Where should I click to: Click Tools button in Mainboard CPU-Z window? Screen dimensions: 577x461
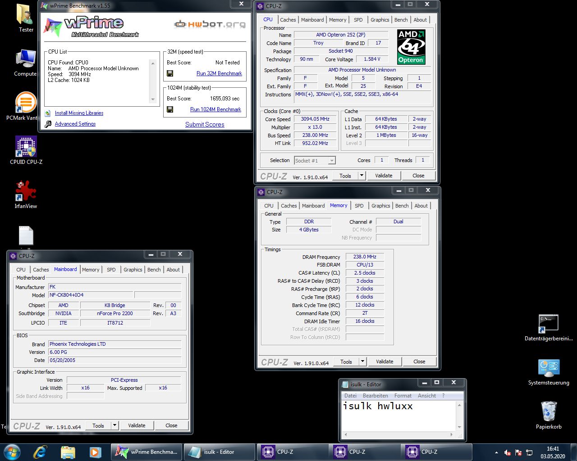pyautogui.click(x=98, y=425)
